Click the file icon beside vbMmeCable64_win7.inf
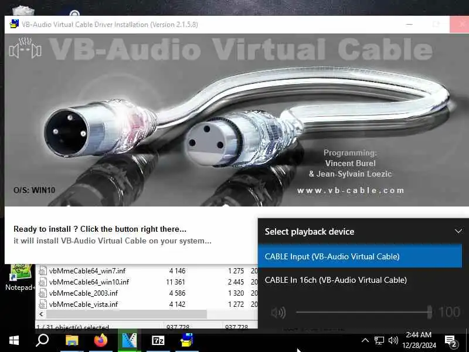Image resolution: width=469 pixels, height=352 pixels. 43,270
